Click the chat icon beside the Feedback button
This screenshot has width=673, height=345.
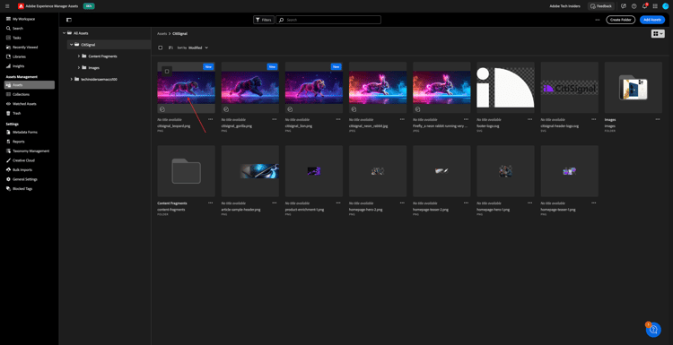click(624, 6)
